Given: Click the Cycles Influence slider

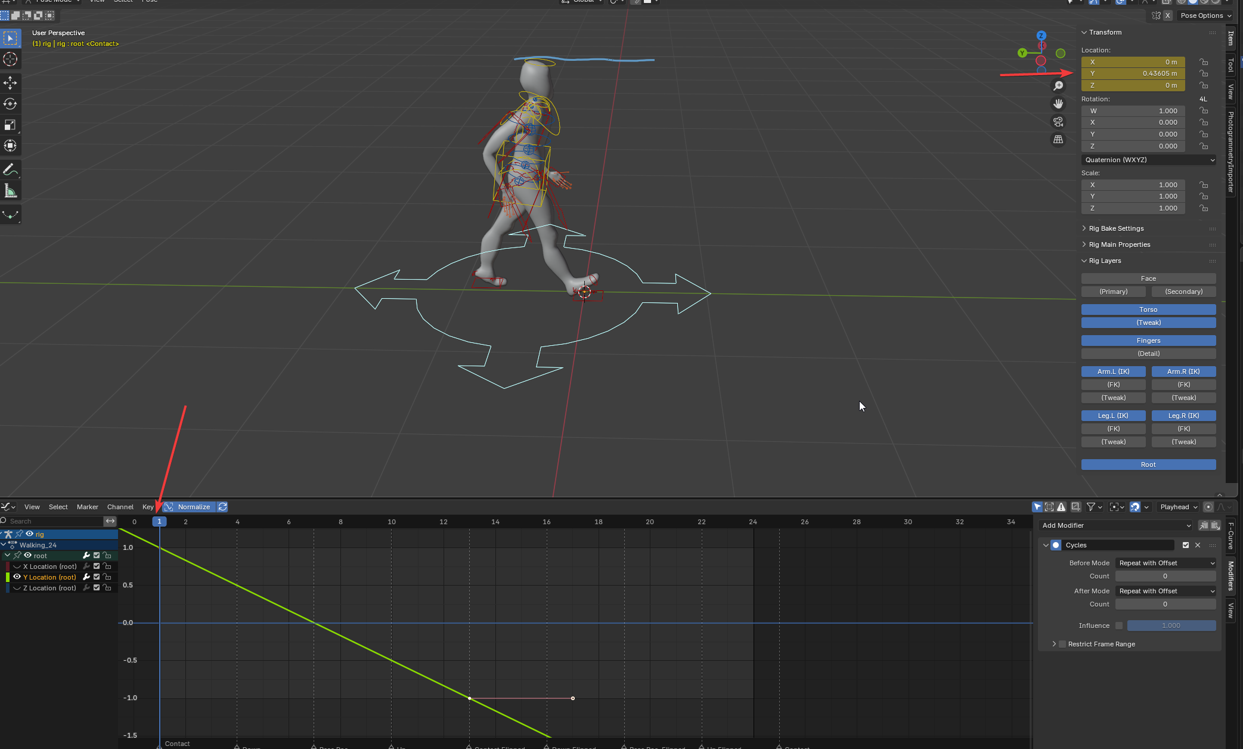Looking at the screenshot, I should coord(1171,626).
